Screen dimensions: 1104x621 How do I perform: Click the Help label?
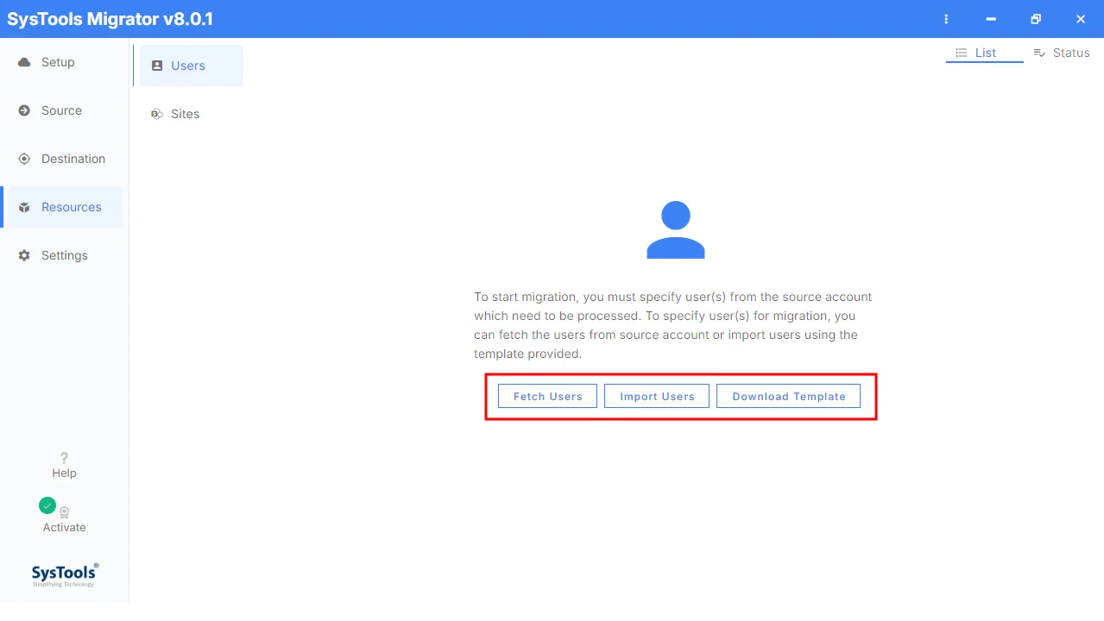tap(64, 473)
